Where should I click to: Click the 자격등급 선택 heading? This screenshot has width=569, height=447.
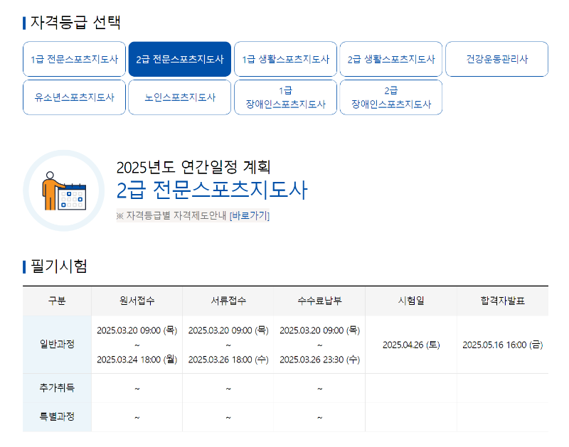click(x=75, y=23)
